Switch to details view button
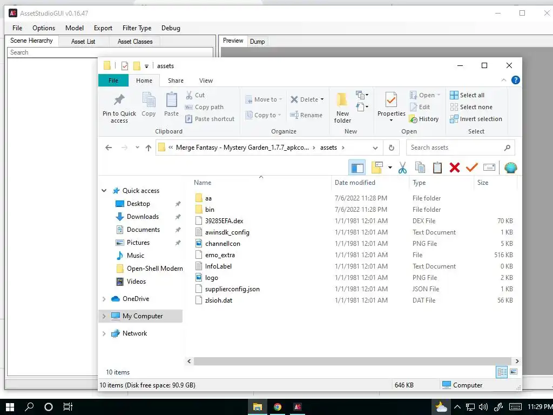This screenshot has width=553, height=415. click(x=502, y=372)
